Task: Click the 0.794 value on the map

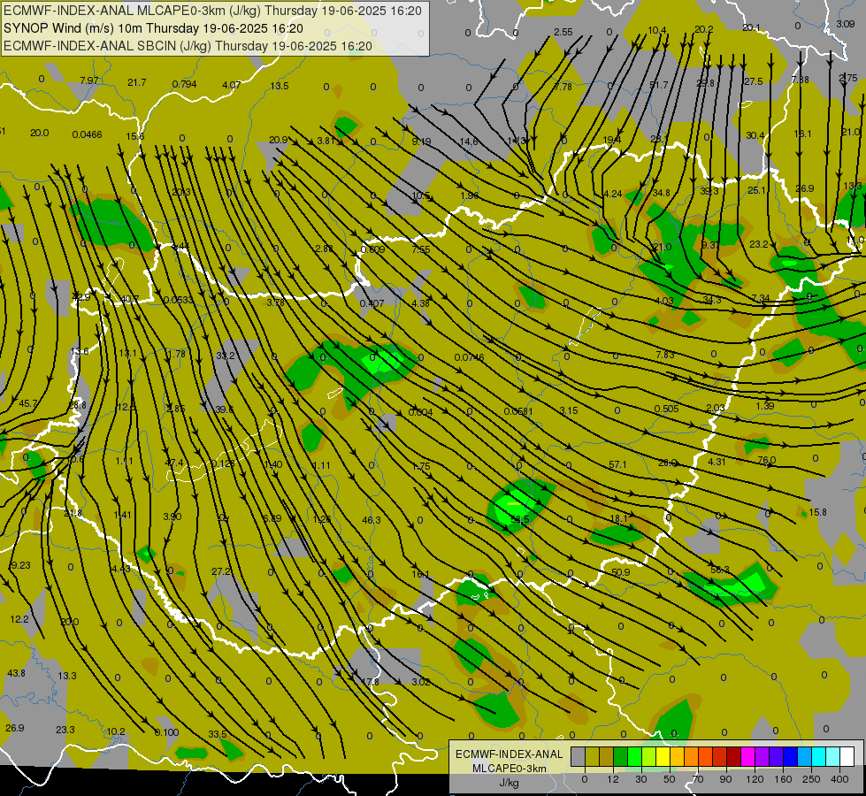Action: 184,85
